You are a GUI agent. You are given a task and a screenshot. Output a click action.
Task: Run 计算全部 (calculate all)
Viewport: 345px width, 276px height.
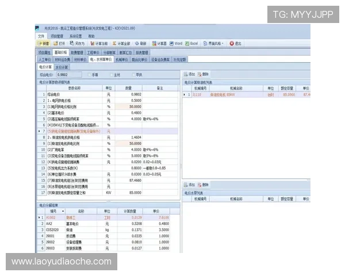pos(121,44)
